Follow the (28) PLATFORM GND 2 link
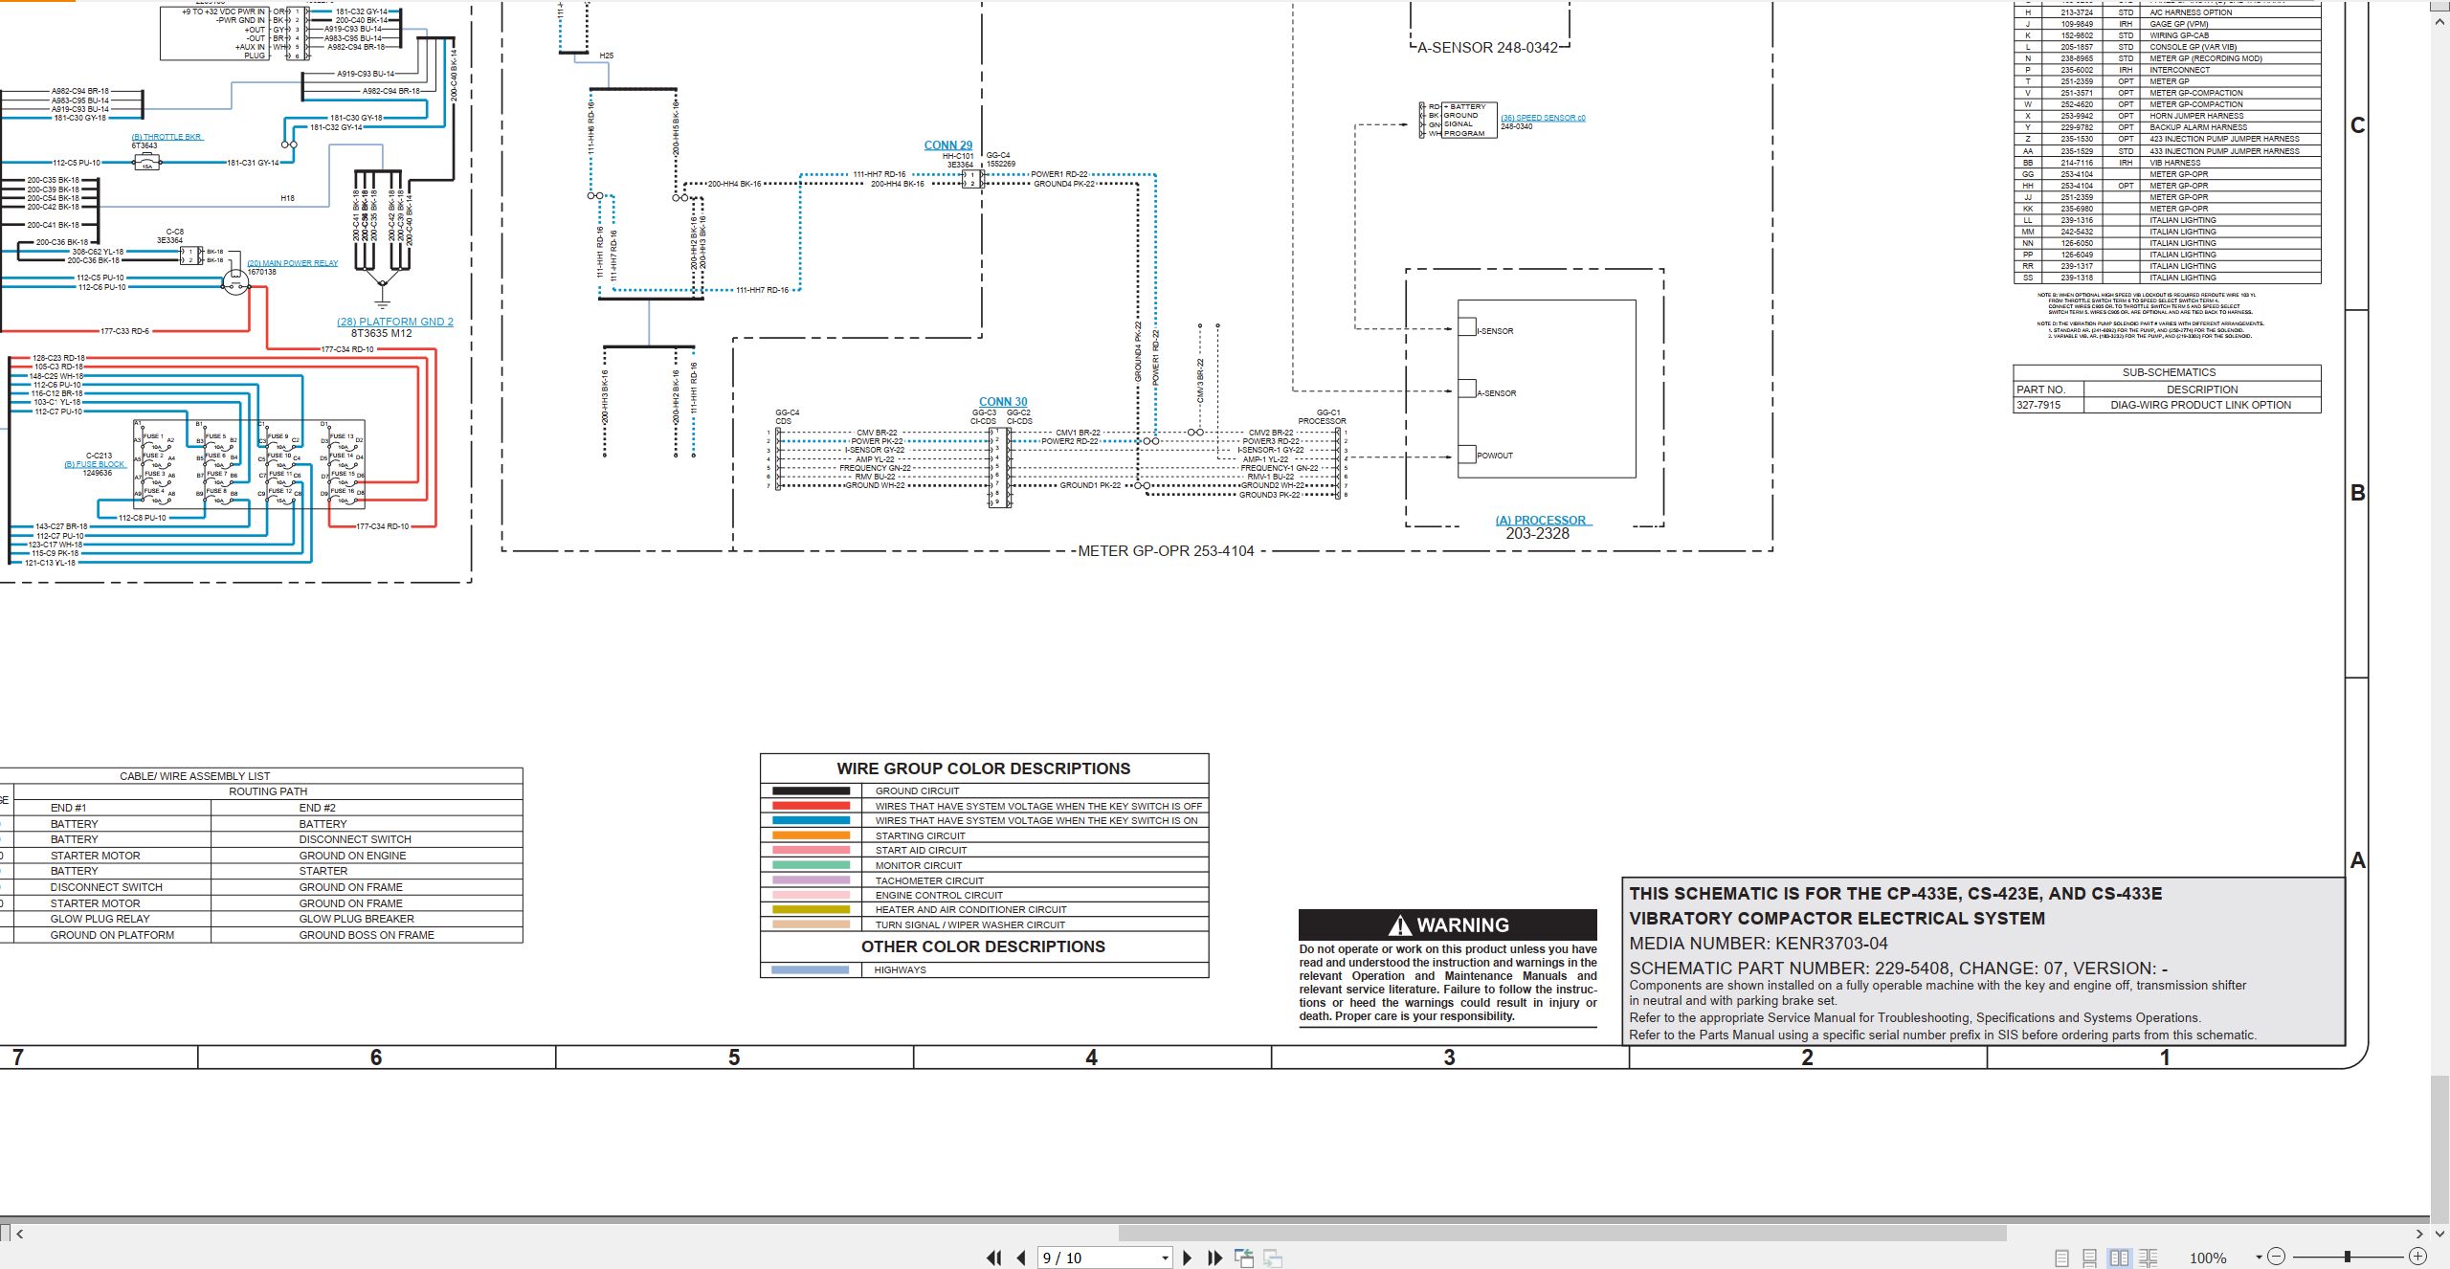The height and width of the screenshot is (1269, 2450). [x=395, y=322]
